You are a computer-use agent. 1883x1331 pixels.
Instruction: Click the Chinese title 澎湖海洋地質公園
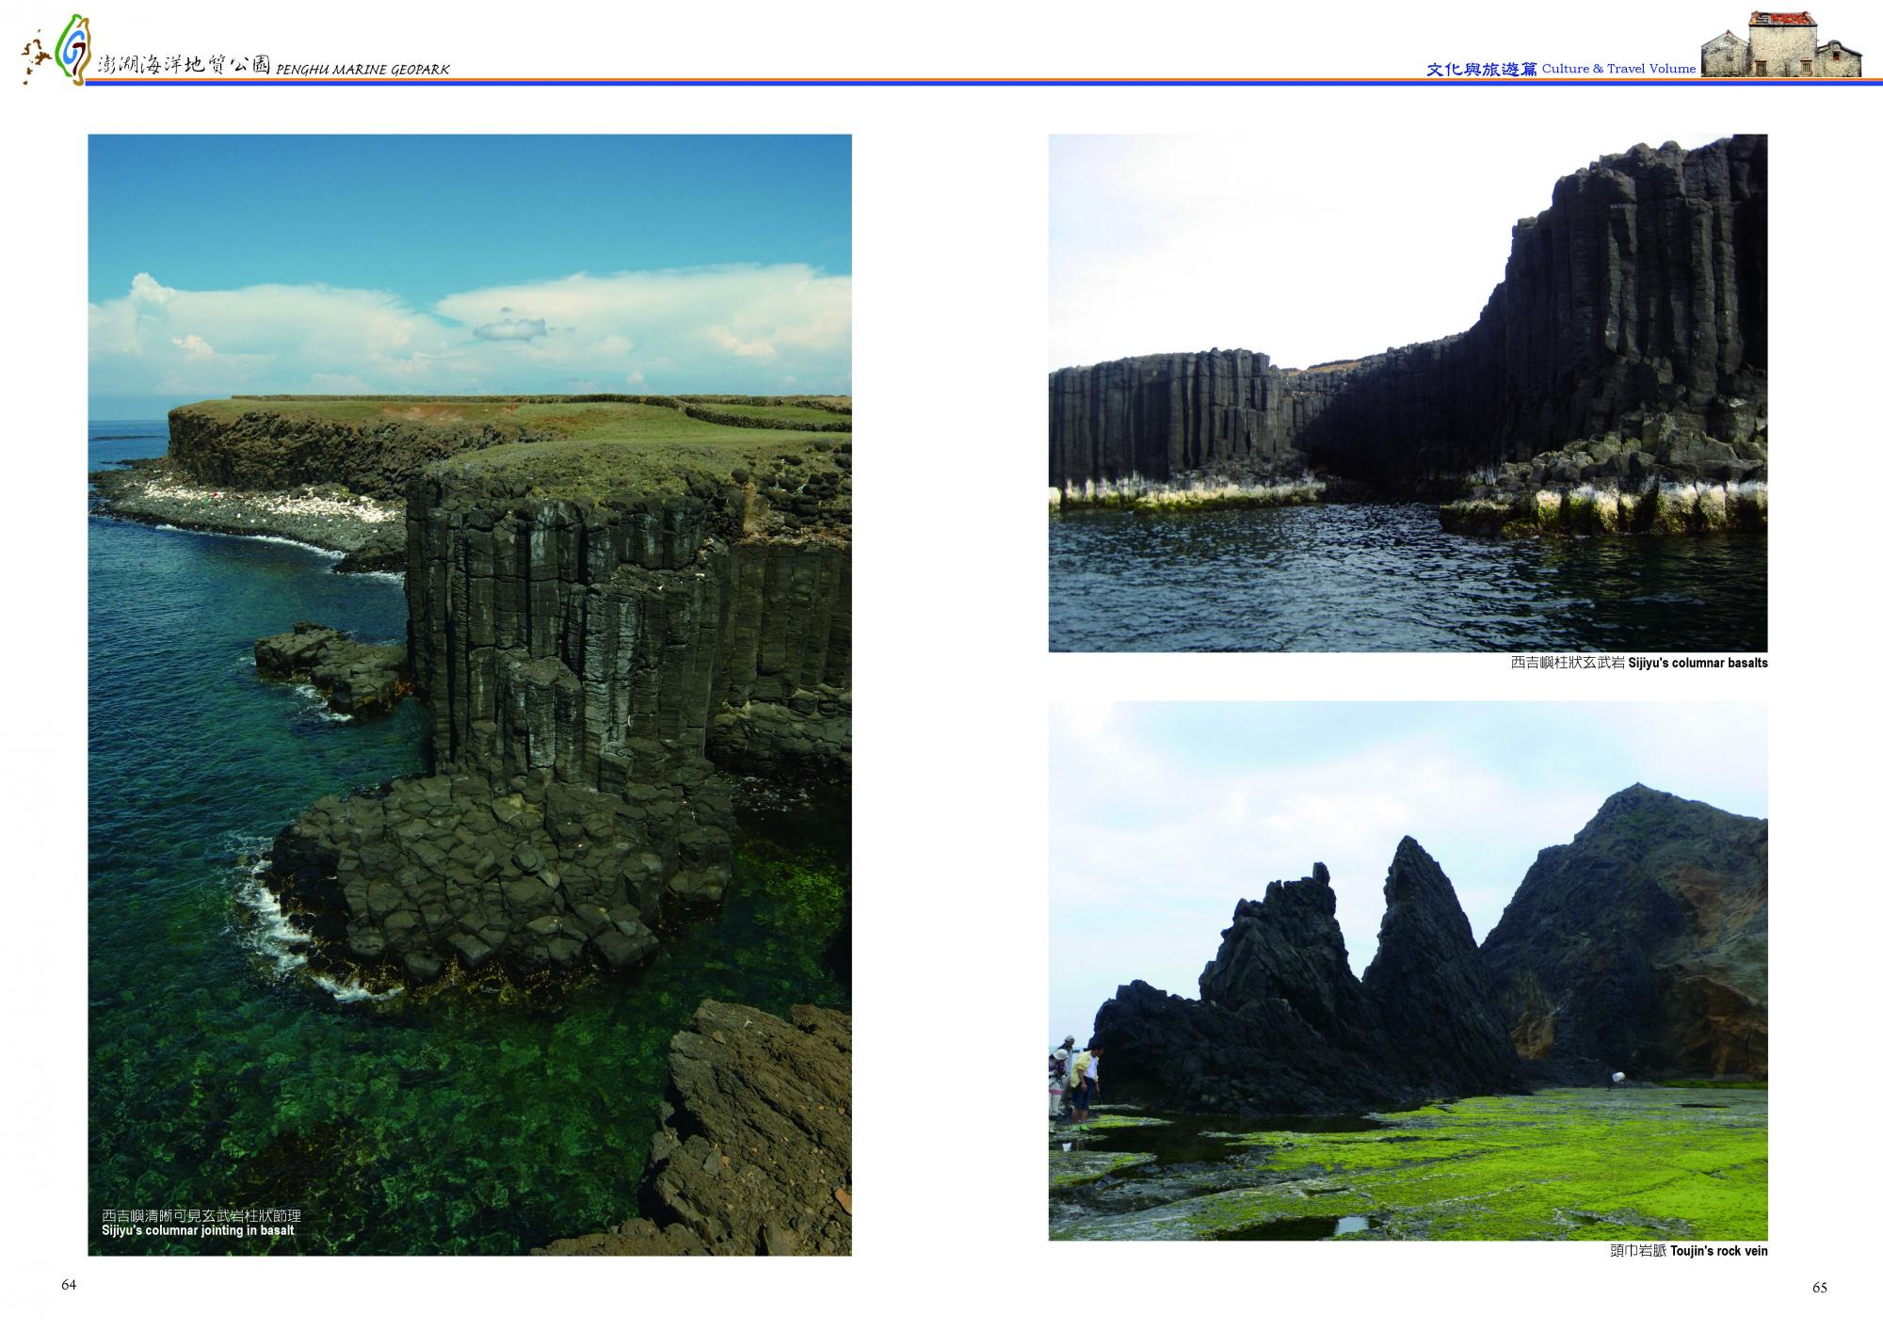[x=185, y=65]
